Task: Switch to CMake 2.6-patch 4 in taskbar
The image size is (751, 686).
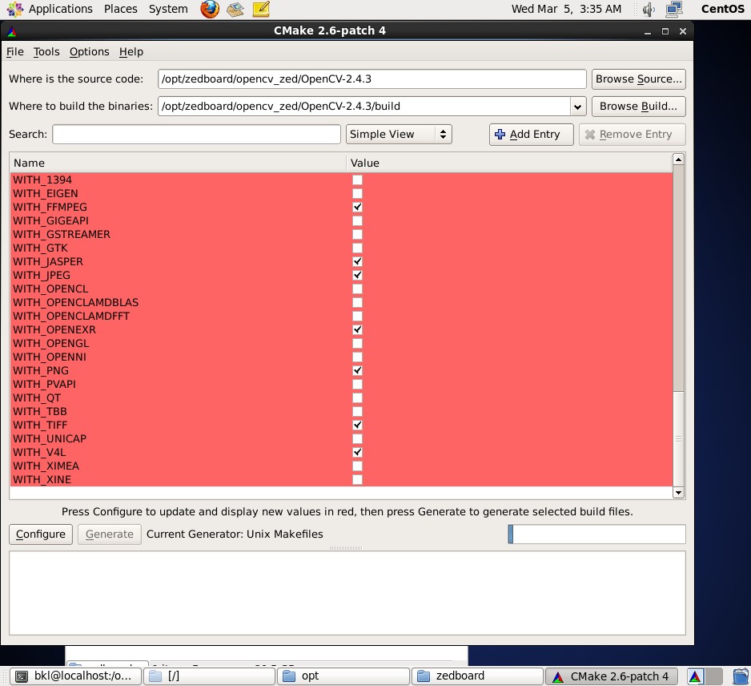Action: 611,676
